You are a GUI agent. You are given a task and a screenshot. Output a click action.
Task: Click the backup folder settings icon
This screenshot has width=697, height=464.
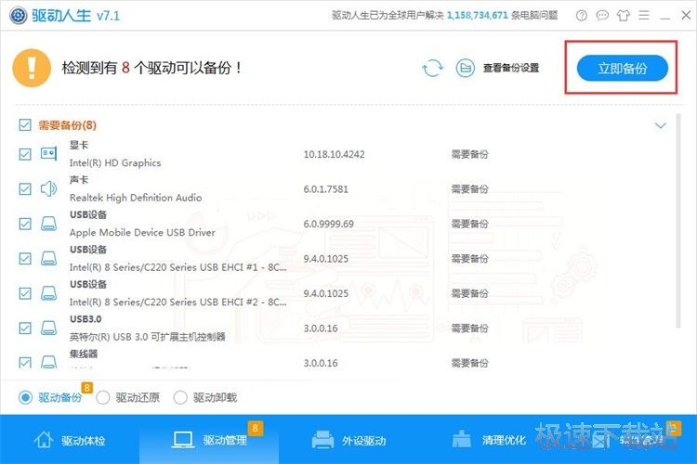(466, 68)
